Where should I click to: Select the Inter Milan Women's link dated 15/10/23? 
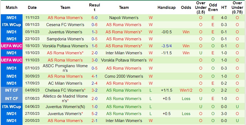[x=124, y=53]
